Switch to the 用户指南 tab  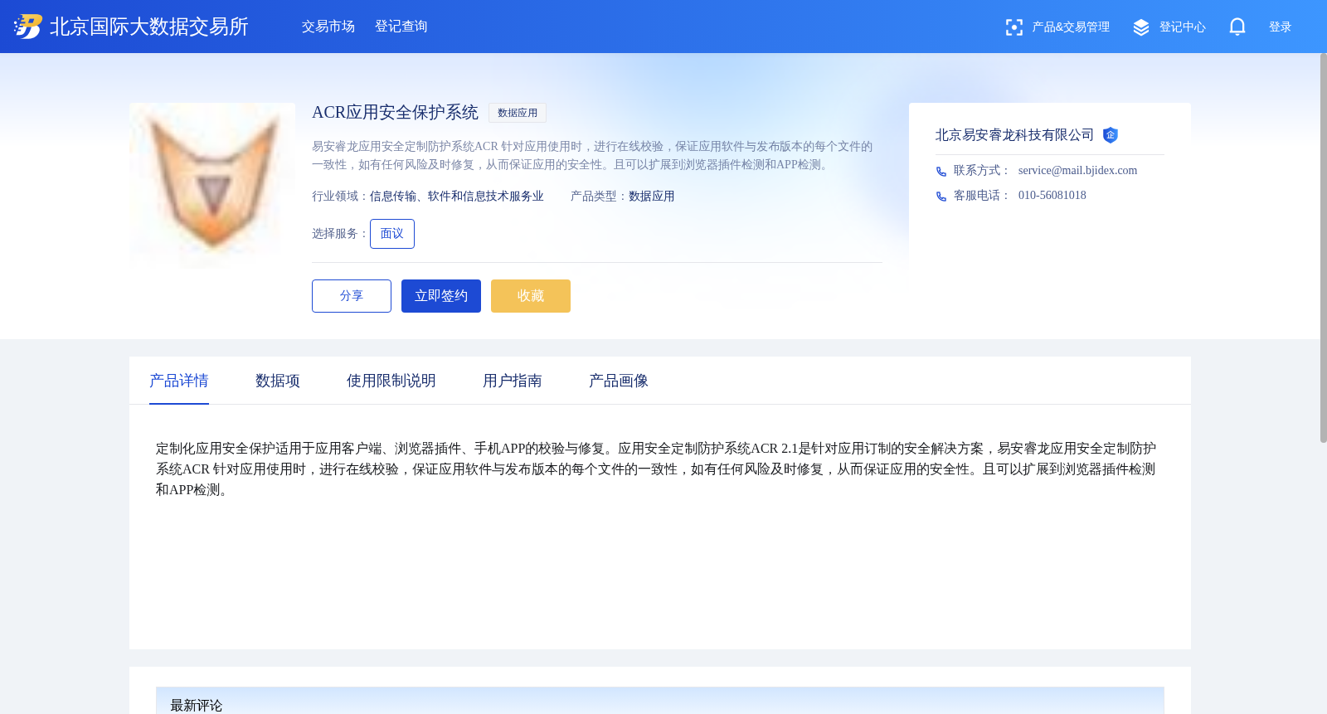point(513,381)
